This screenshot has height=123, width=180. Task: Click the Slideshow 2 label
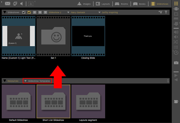55,12
